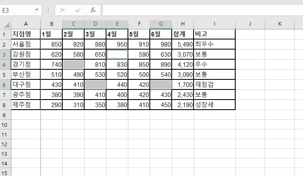Click the 5월 header cell
Viewport: 303px width, 176px height.
(139, 34)
